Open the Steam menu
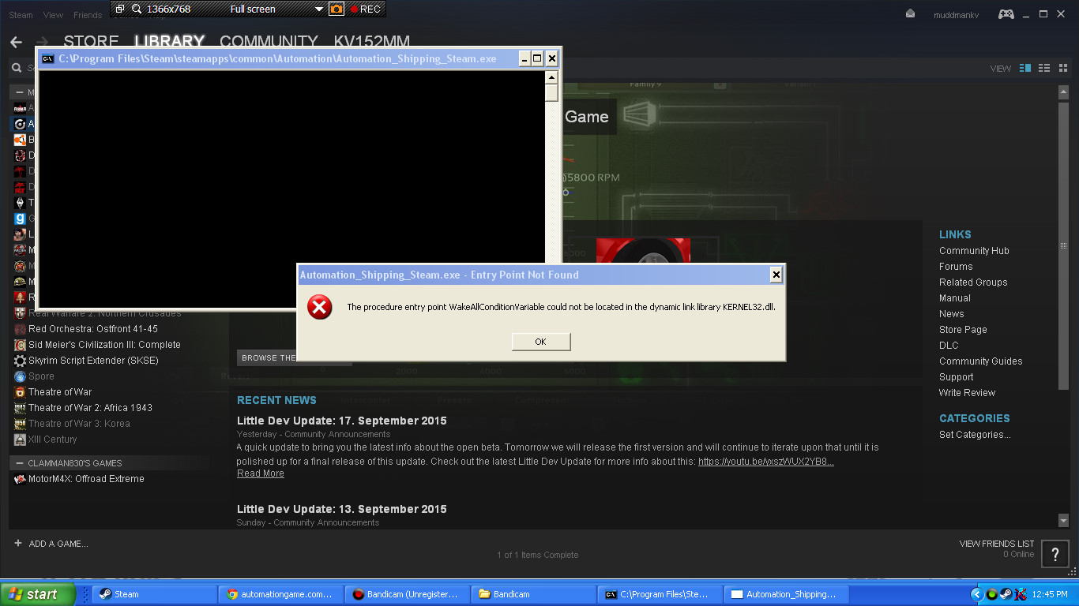The height and width of the screenshot is (606, 1079). (x=21, y=15)
